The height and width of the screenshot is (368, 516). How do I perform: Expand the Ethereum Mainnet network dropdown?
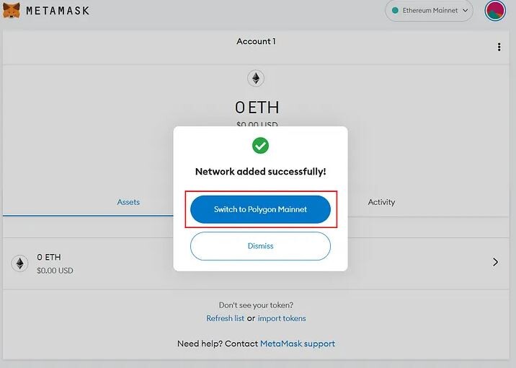[x=429, y=11]
